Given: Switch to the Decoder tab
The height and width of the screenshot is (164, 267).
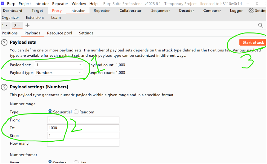Looking at the screenshot, I should coord(186,11).
